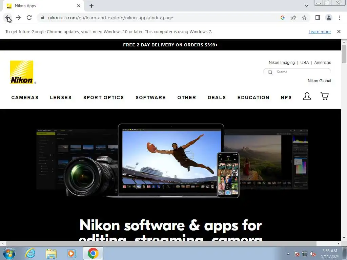Show hidden system tray icons
The height and width of the screenshot is (260, 347).
(x=288, y=254)
